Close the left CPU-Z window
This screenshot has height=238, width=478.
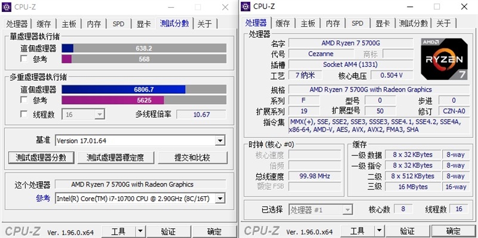pyautogui.click(x=225, y=7)
